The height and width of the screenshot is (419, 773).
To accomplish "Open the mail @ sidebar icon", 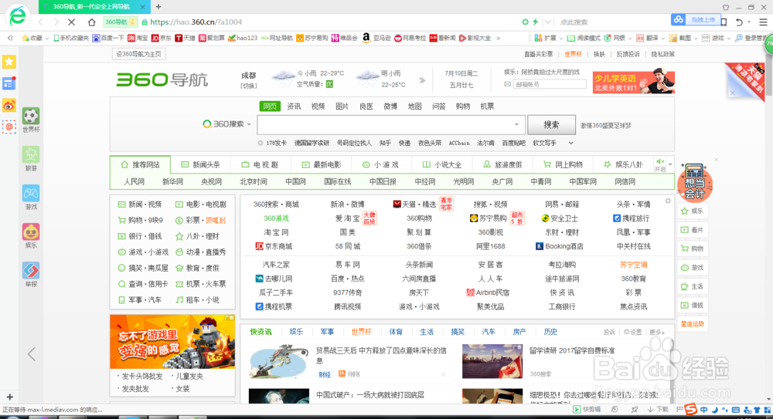I will tap(9, 127).
